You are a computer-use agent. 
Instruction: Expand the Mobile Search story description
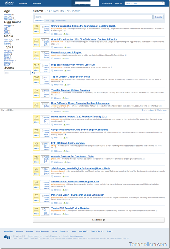[64, 121]
